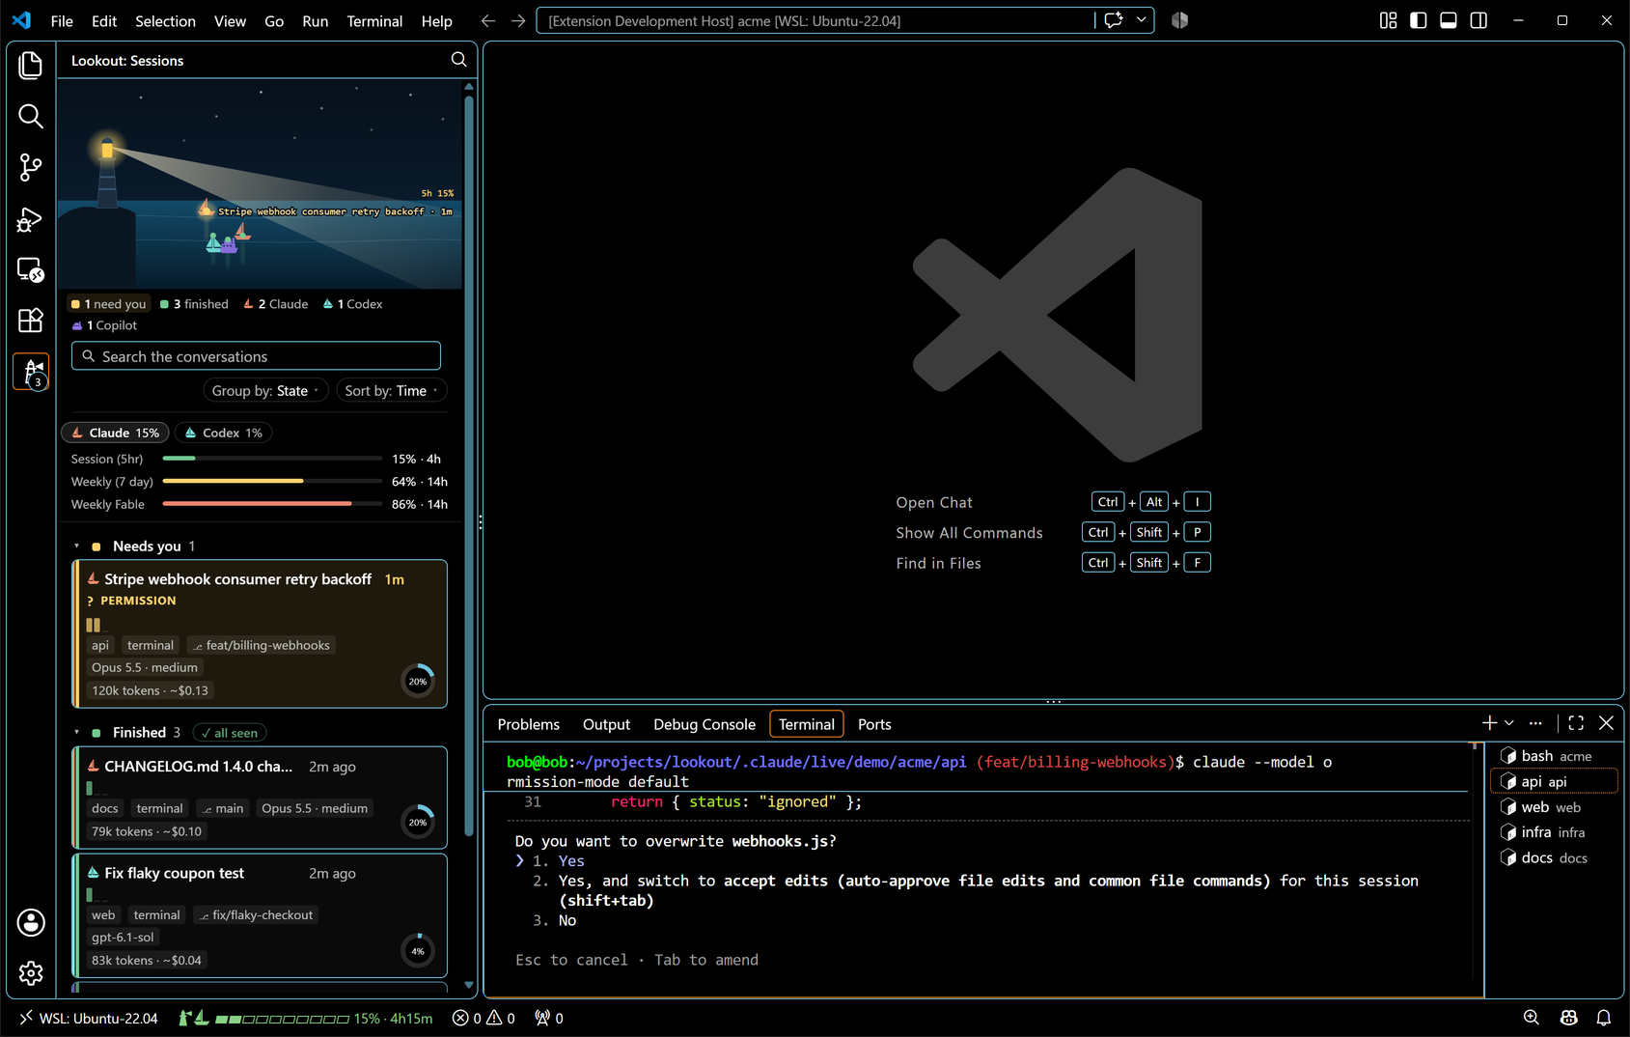The width and height of the screenshot is (1630, 1037).
Task: Open Lookout lighthouse view with badge 3
Action: click(x=31, y=372)
